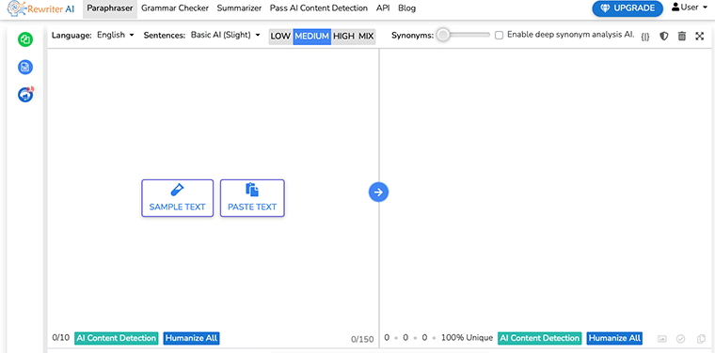The width and height of the screenshot is (715, 353).
Task: Click the image icon in output footer
Action: [662, 338]
